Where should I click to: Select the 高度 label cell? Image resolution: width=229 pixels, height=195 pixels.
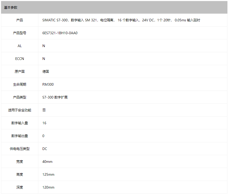20,174
